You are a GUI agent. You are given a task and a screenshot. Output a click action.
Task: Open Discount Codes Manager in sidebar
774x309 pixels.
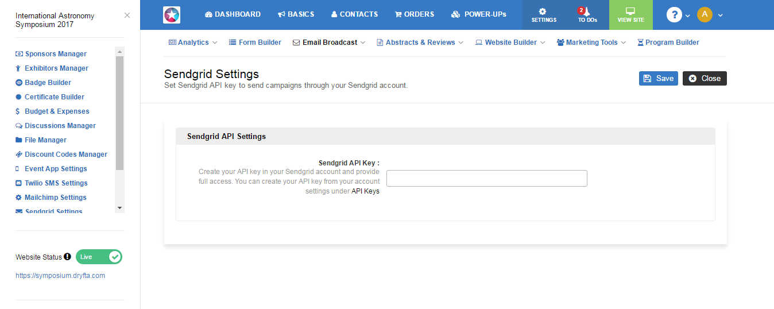point(61,154)
